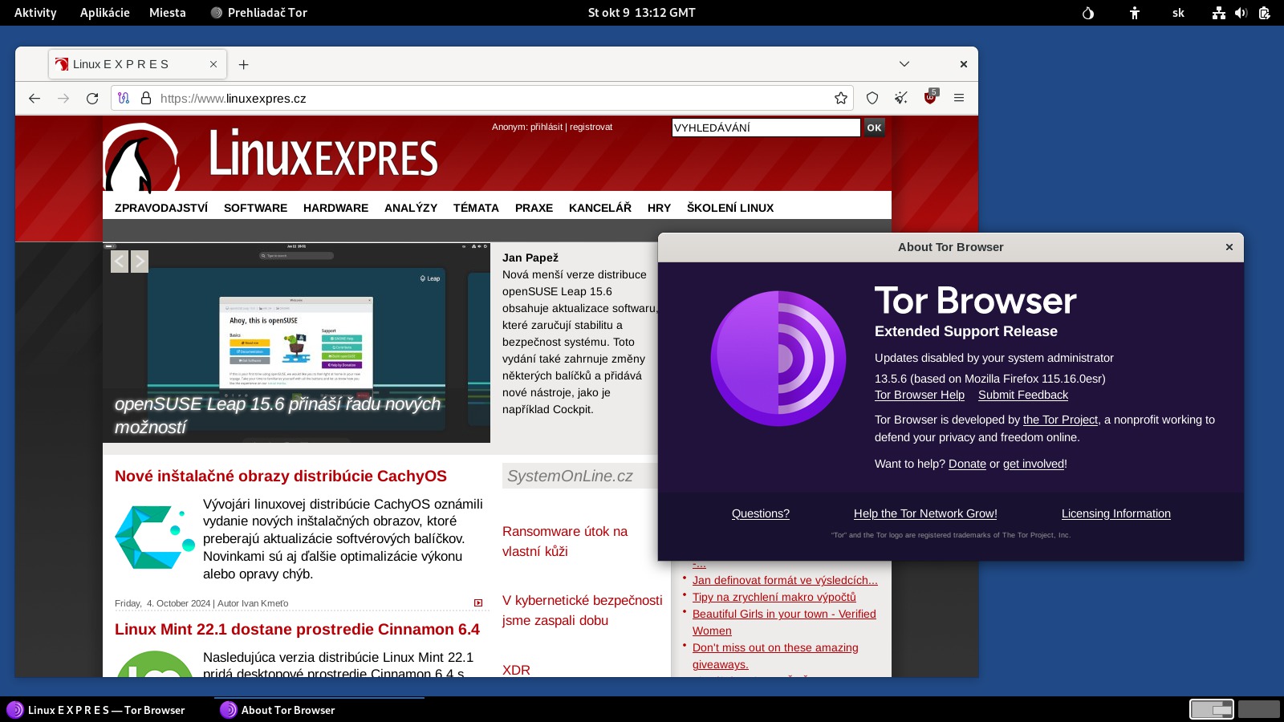The image size is (1284, 722).
Task: Click the registrovat link
Action: click(x=591, y=127)
